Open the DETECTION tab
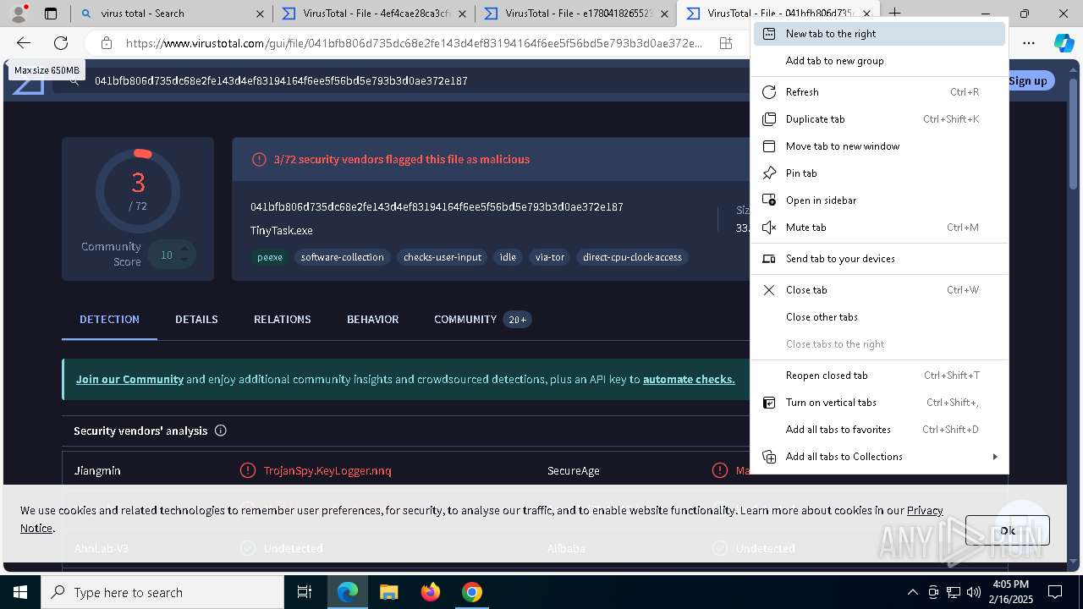 (109, 320)
